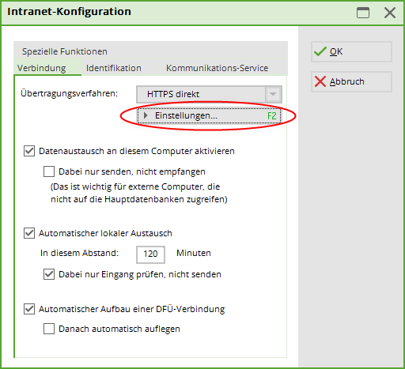Toggle Datenaustausch an diesem Computer aktivieren

tap(29, 151)
